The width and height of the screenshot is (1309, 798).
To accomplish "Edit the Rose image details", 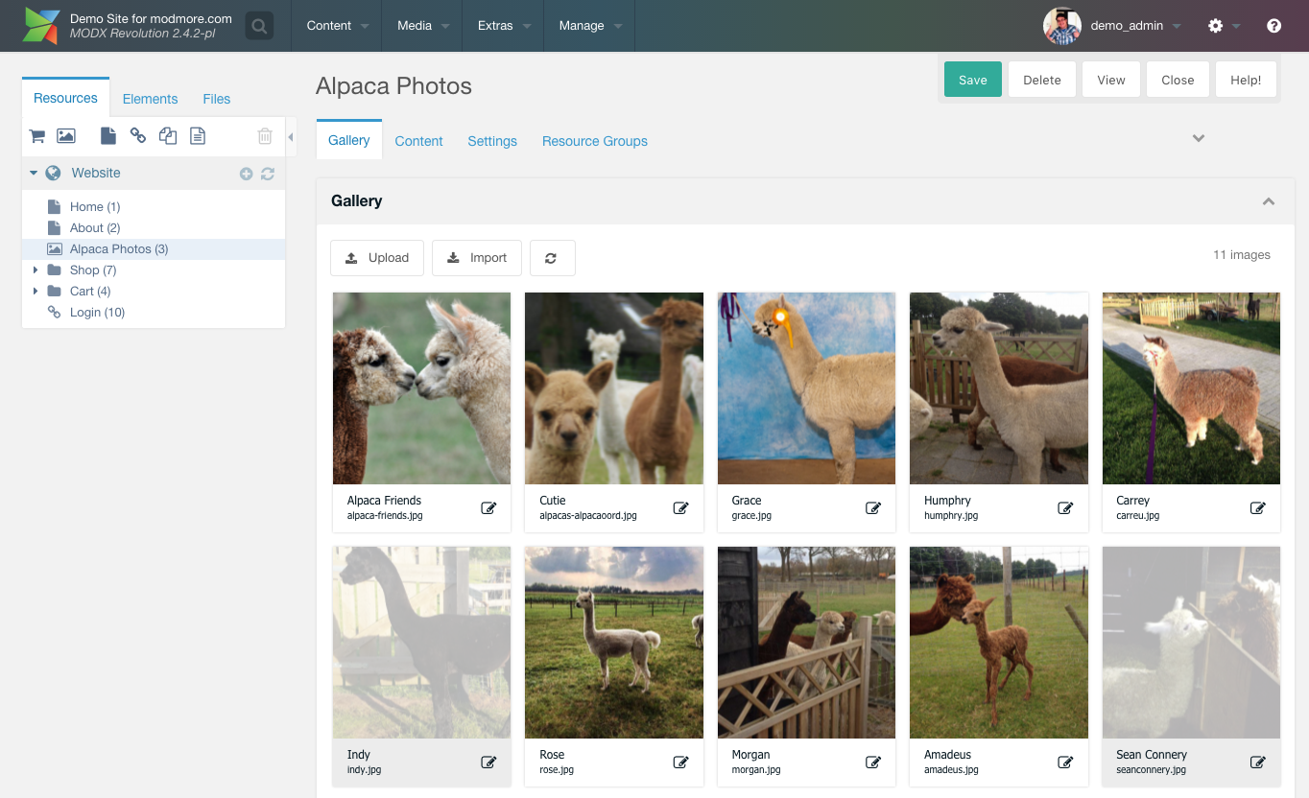I will [681, 763].
